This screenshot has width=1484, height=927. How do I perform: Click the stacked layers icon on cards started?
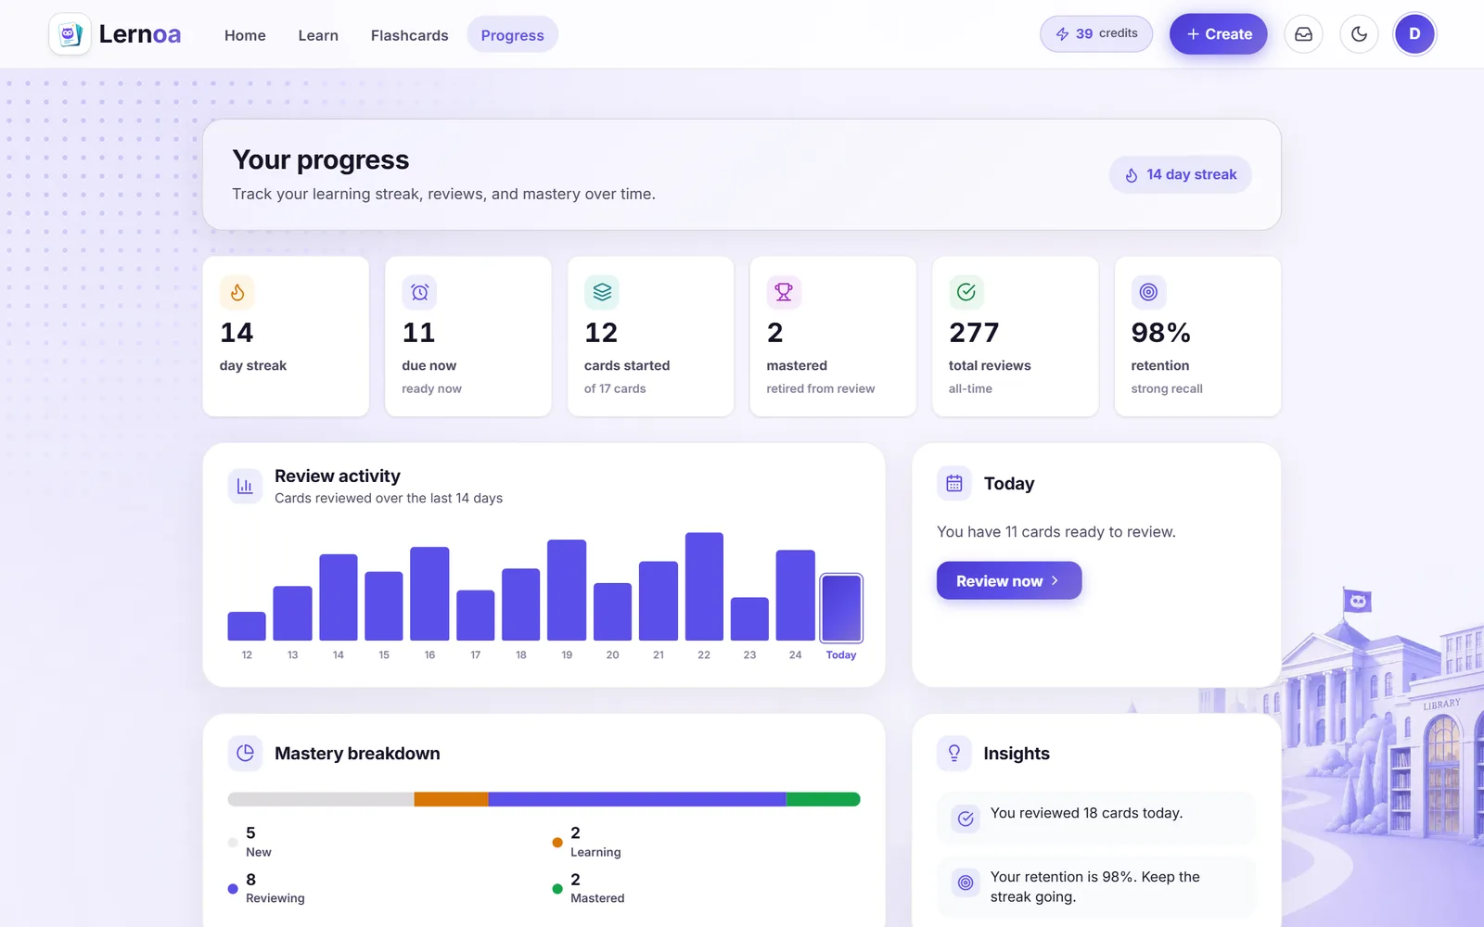click(x=602, y=292)
